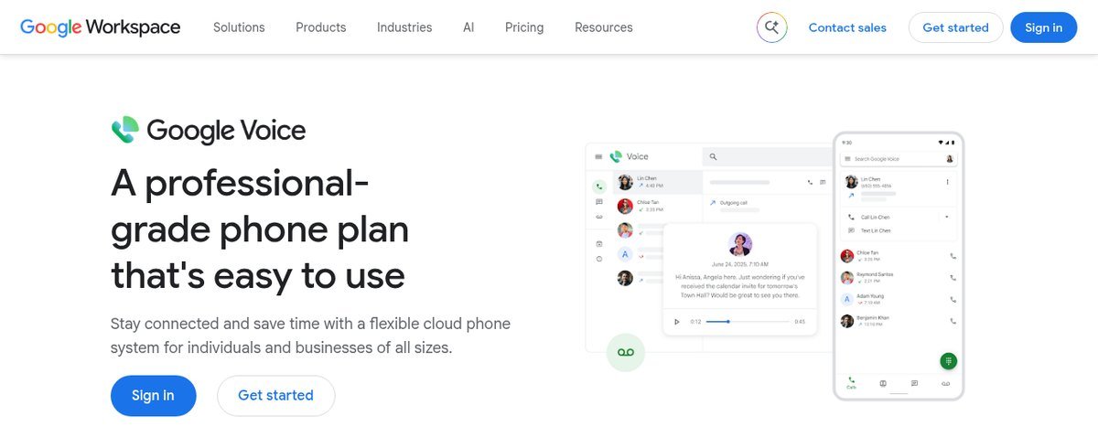
Task: Click the call icon next to Raymond Santos
Action: point(953,278)
